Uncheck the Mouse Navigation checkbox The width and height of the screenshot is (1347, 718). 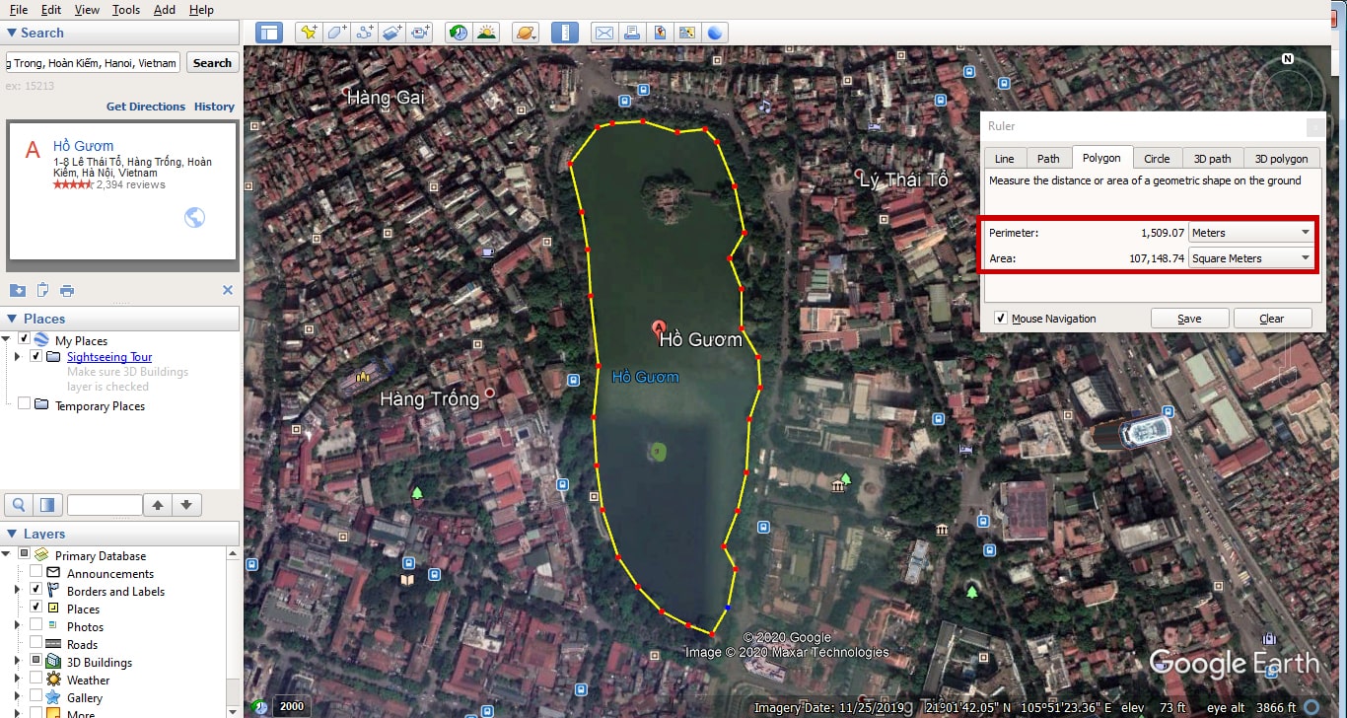pos(1001,318)
